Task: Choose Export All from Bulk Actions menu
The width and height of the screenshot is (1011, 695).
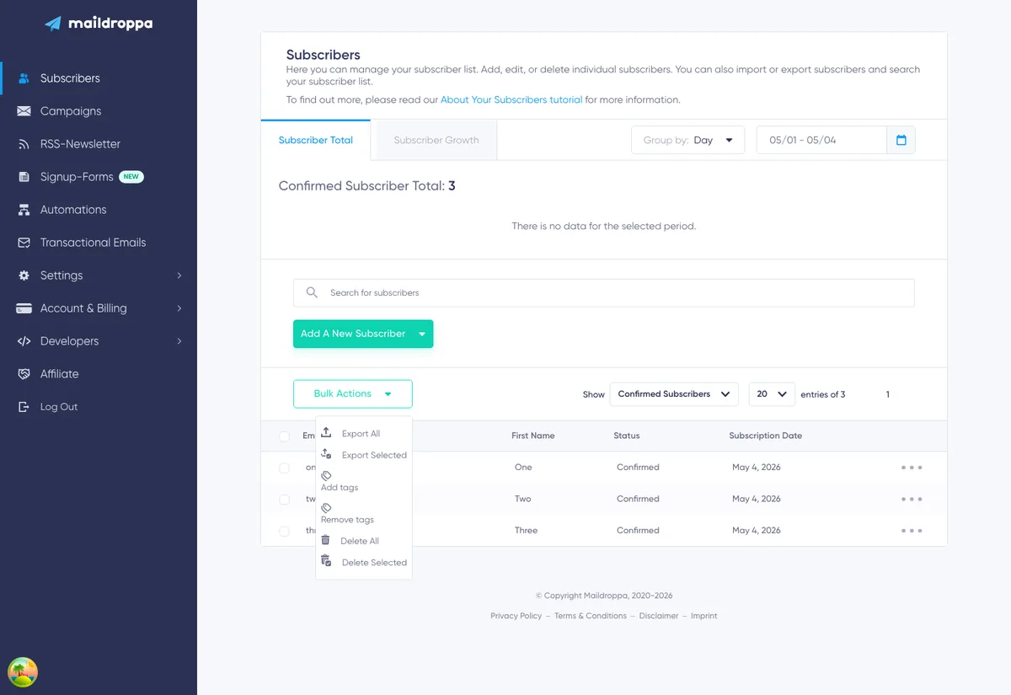Action: [x=361, y=434]
